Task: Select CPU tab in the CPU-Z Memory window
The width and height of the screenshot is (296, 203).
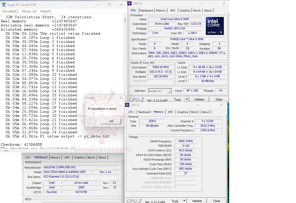Action: point(131,112)
